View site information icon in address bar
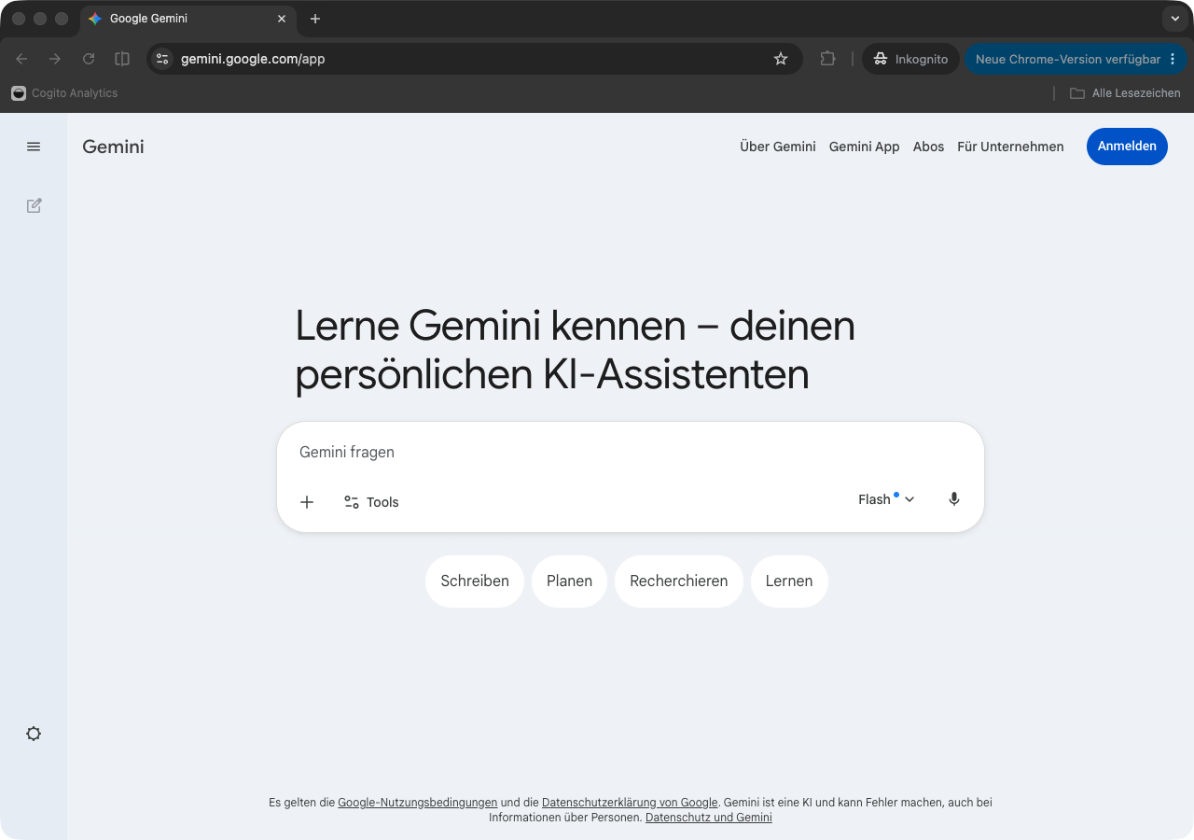This screenshot has width=1194, height=840. point(162,59)
